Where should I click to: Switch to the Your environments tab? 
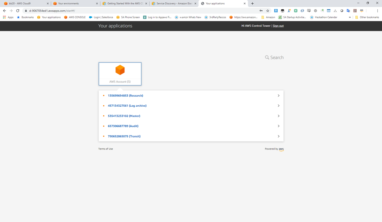(x=76, y=3)
